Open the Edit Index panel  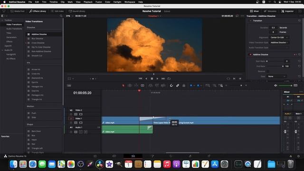pos(57,11)
